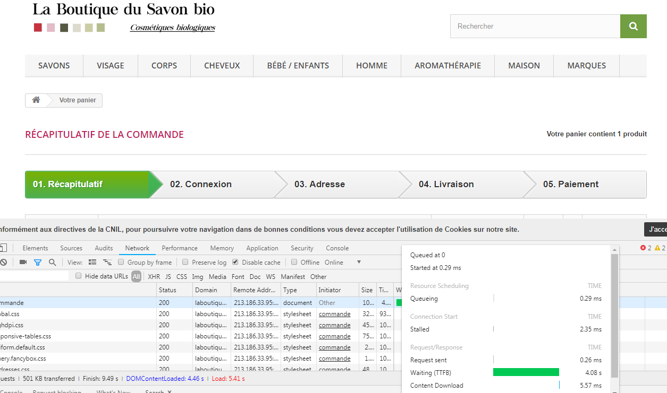Screen dimensions: 667x393
Task: Click the green search magnifier button
Action: coord(633,26)
